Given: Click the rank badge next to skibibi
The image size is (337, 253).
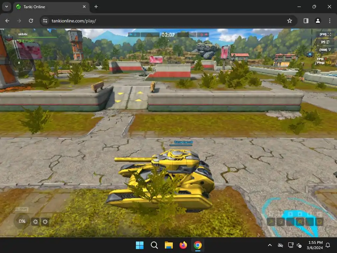Looking at the screenshot, I should [9, 37].
